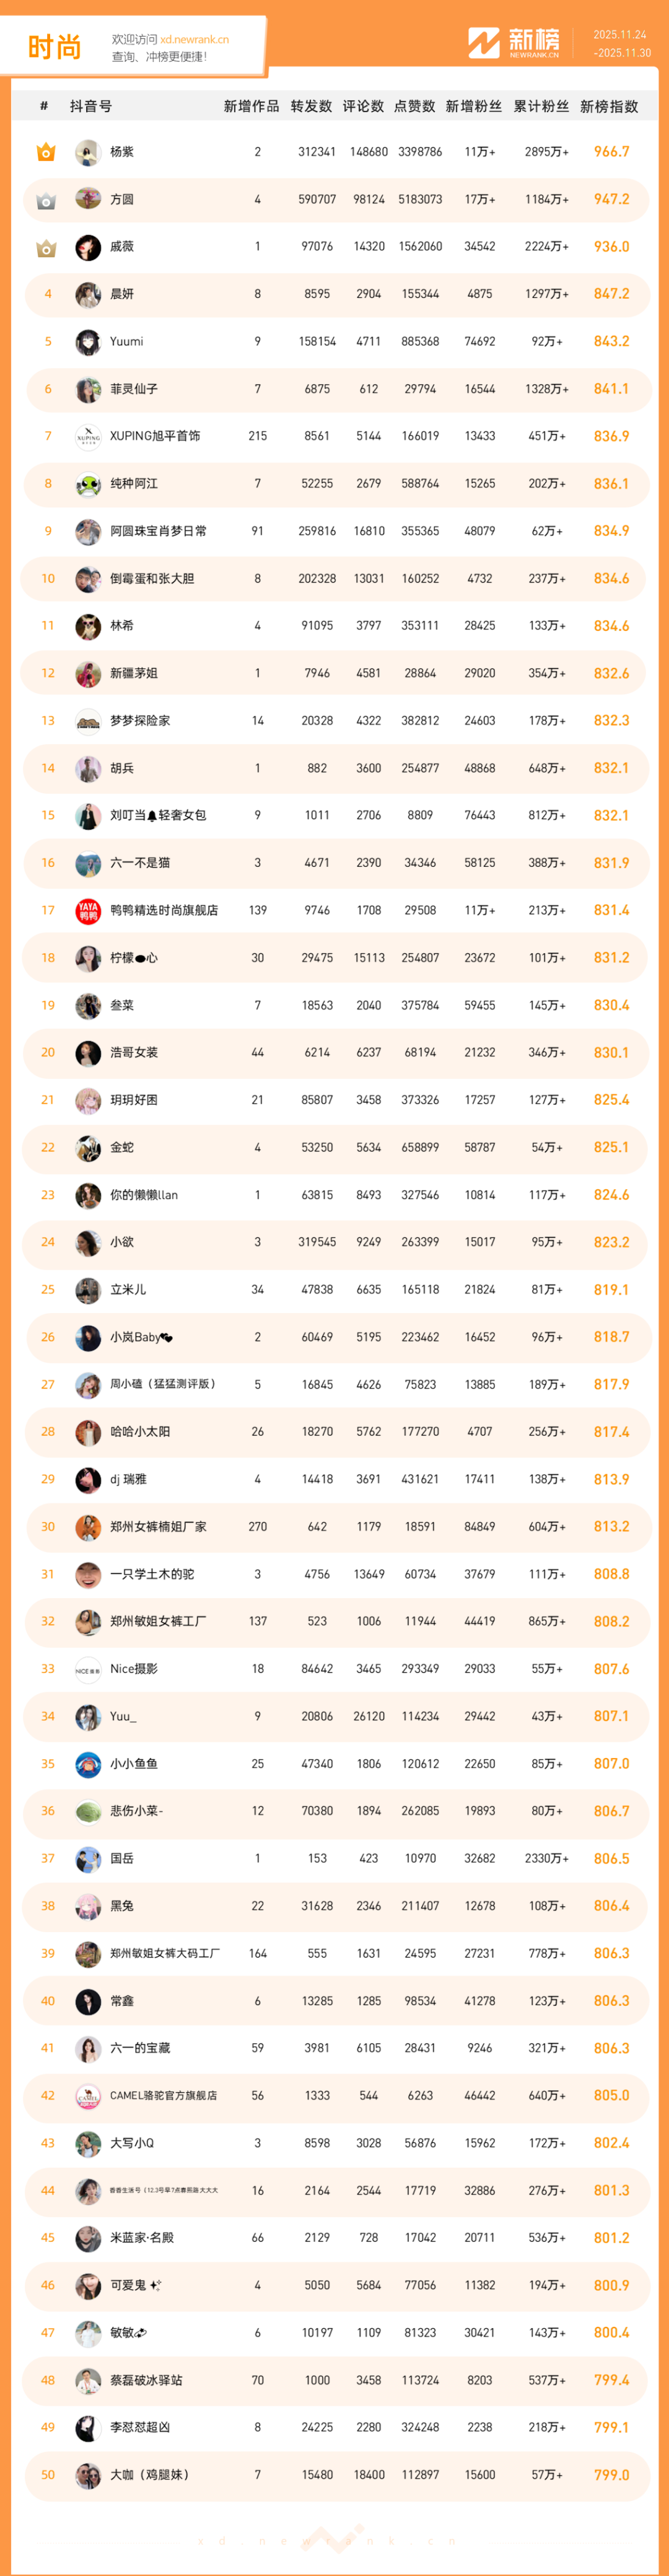
Task: Click the 小小鱼鱼 blue avatar
Action: (x=88, y=1764)
